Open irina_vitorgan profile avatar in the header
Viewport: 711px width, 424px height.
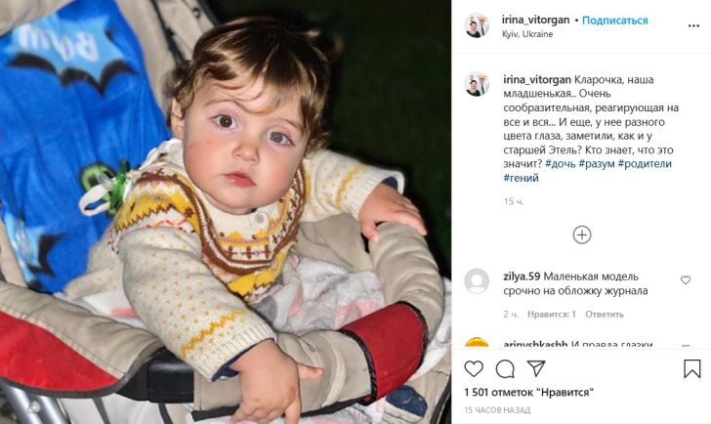coord(478,25)
